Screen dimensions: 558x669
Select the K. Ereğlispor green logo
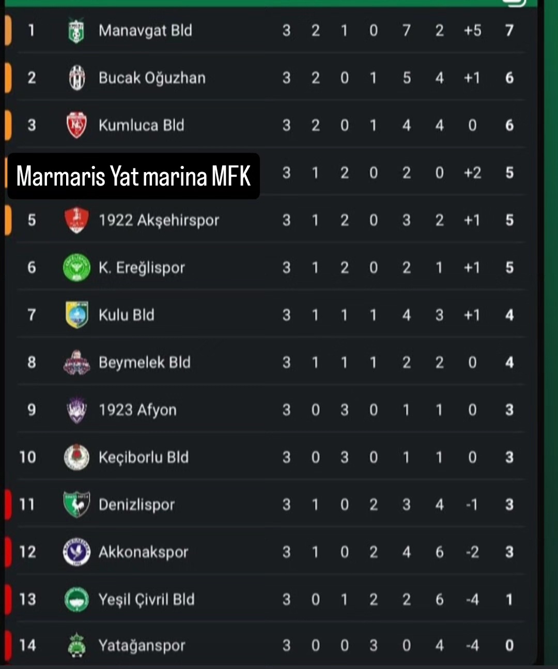tap(76, 268)
